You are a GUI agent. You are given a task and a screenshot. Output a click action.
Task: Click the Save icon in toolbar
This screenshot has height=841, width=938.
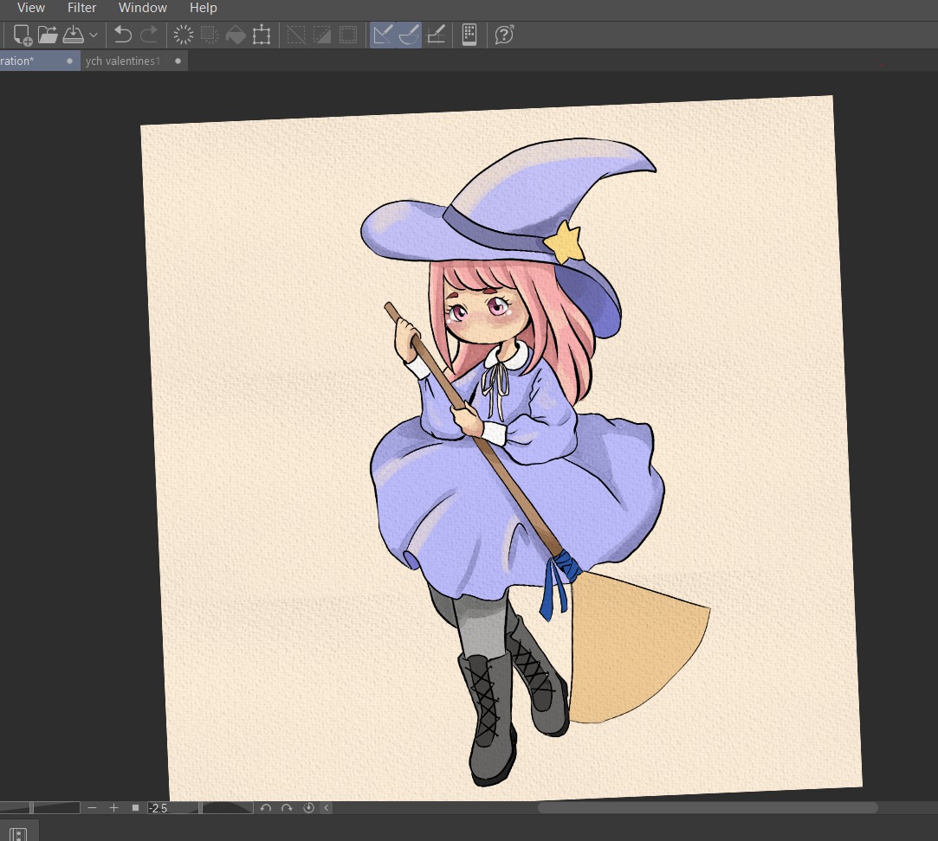(74, 35)
